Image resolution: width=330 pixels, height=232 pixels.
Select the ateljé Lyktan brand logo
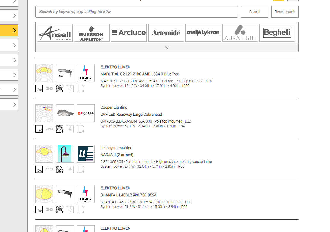[x=203, y=33]
